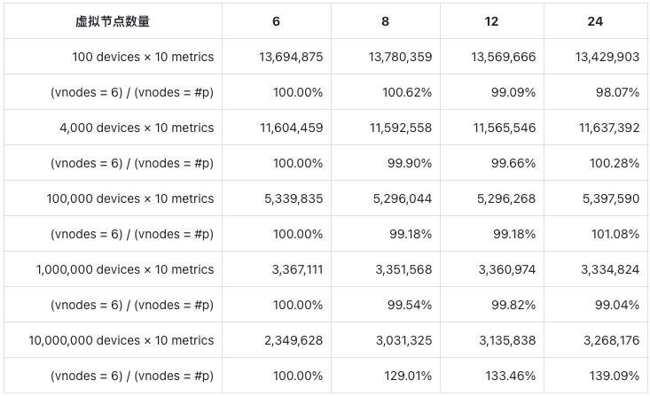Click the 101.08% cell
The width and height of the screenshot is (650, 396).
click(614, 234)
